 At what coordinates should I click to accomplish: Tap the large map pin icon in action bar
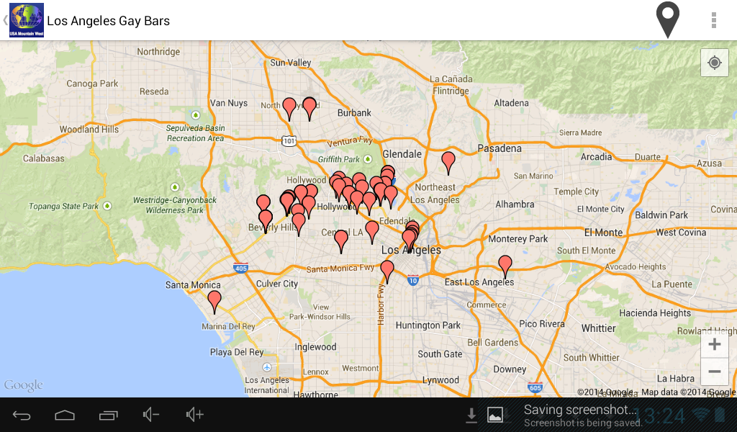668,19
